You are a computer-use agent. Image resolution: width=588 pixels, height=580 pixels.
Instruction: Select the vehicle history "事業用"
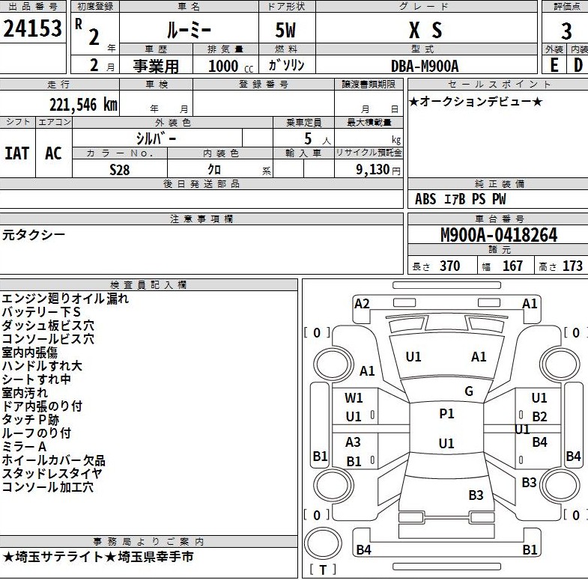tap(156, 67)
